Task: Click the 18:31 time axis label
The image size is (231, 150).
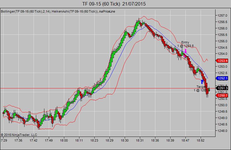Action: click(140, 140)
